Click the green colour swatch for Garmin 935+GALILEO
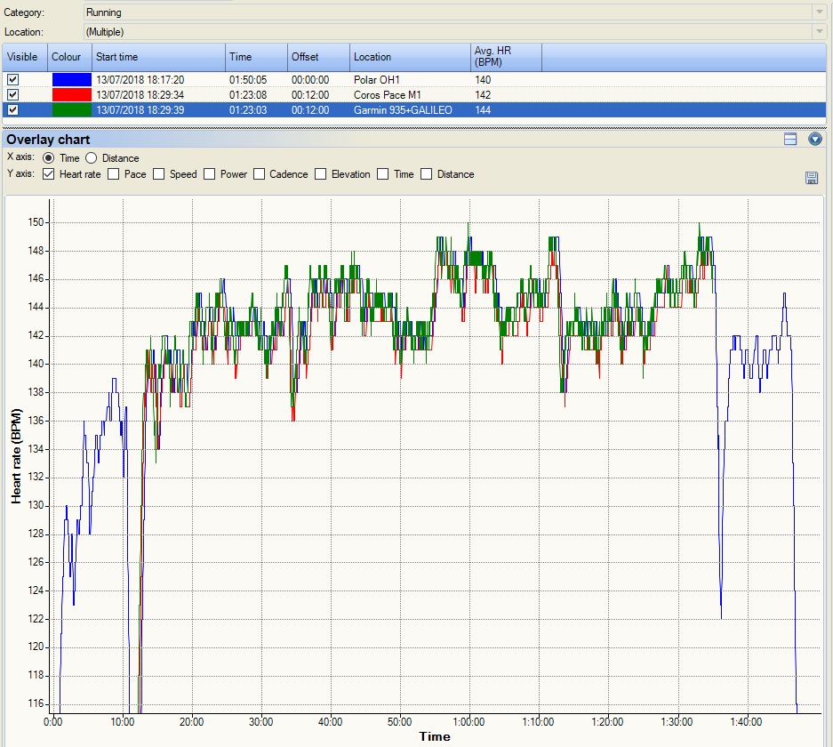Viewport: 833px width, 747px height. (x=72, y=110)
